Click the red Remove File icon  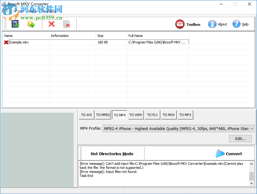[x=51, y=24]
